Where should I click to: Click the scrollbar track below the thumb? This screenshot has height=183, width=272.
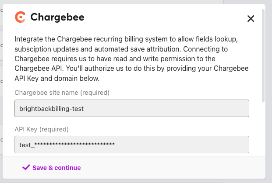(x=263, y=128)
